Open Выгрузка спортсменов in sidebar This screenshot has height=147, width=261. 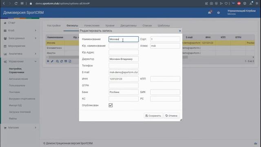(22, 99)
